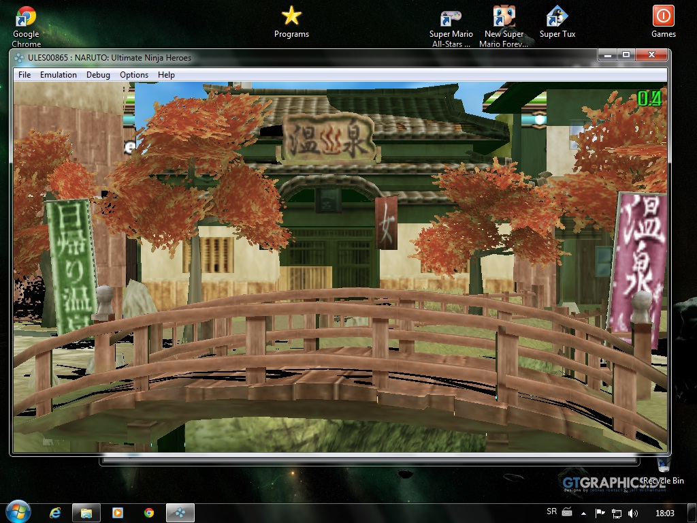
Task: Click the Windows Start button
Action: 18,511
